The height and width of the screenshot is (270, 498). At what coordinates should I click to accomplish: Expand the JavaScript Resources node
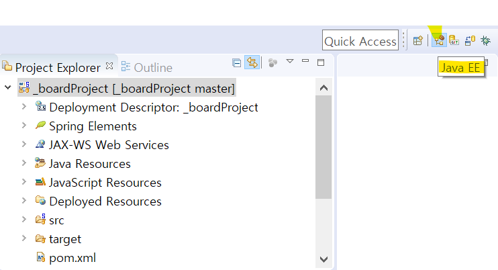24,182
